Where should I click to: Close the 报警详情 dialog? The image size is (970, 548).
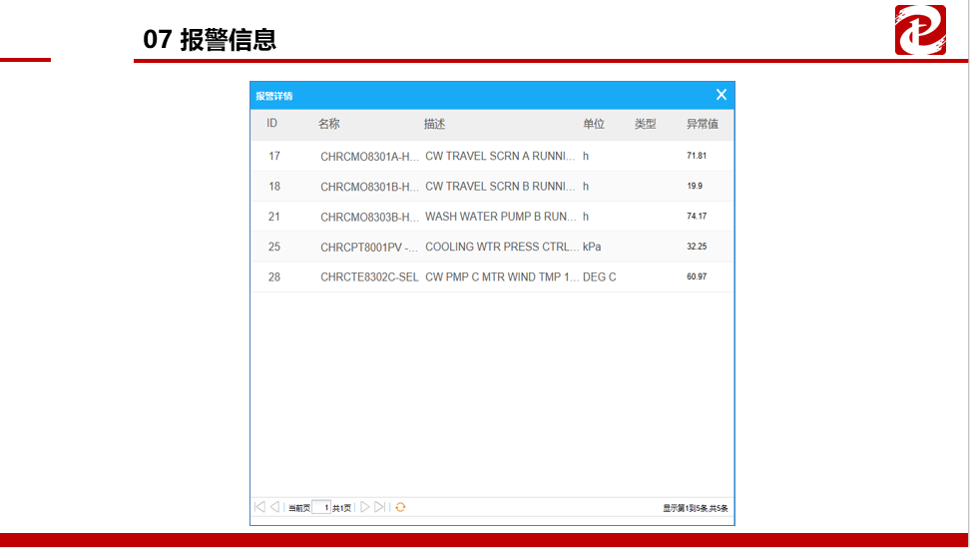point(721,95)
